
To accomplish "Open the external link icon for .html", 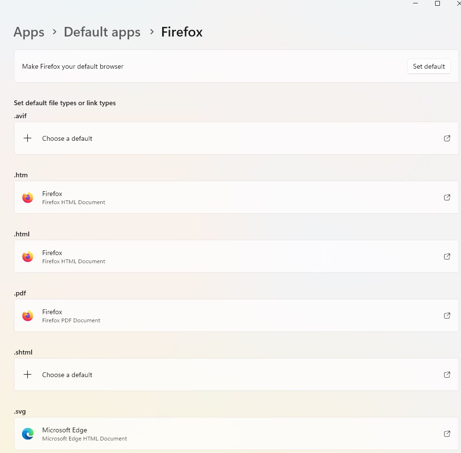I will [x=447, y=257].
